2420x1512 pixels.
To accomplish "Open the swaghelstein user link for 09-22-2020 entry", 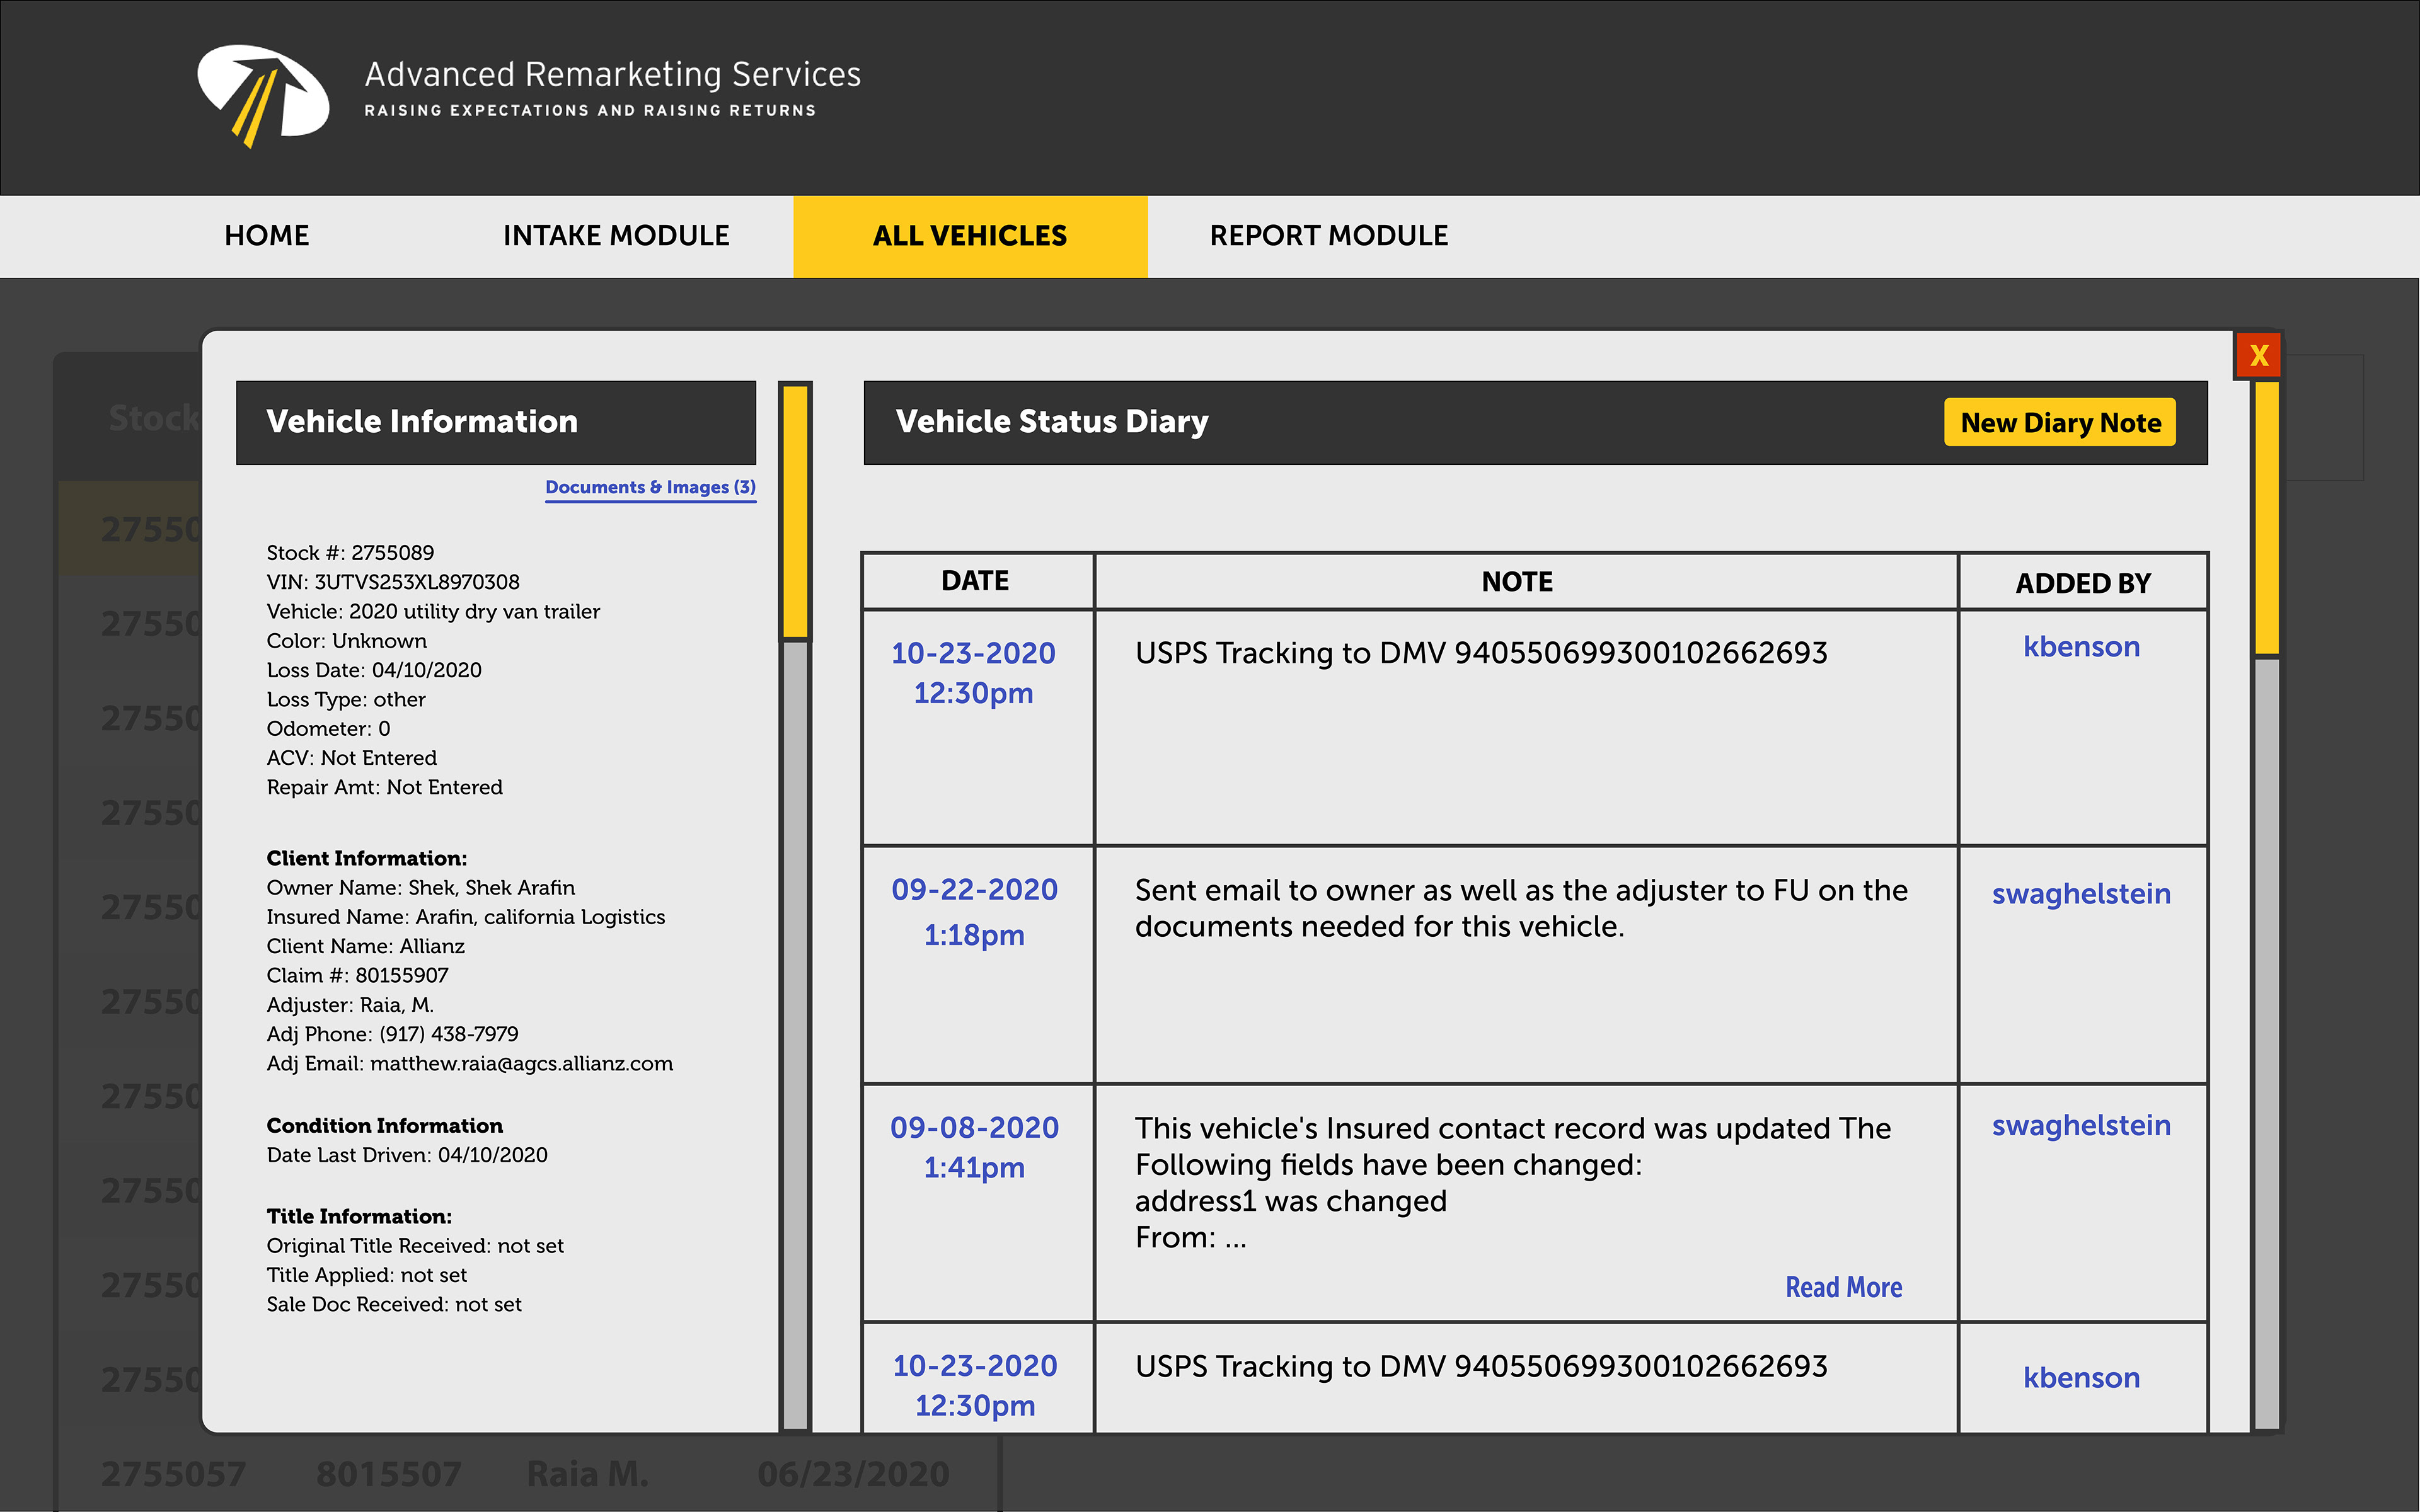I will tap(2081, 894).
